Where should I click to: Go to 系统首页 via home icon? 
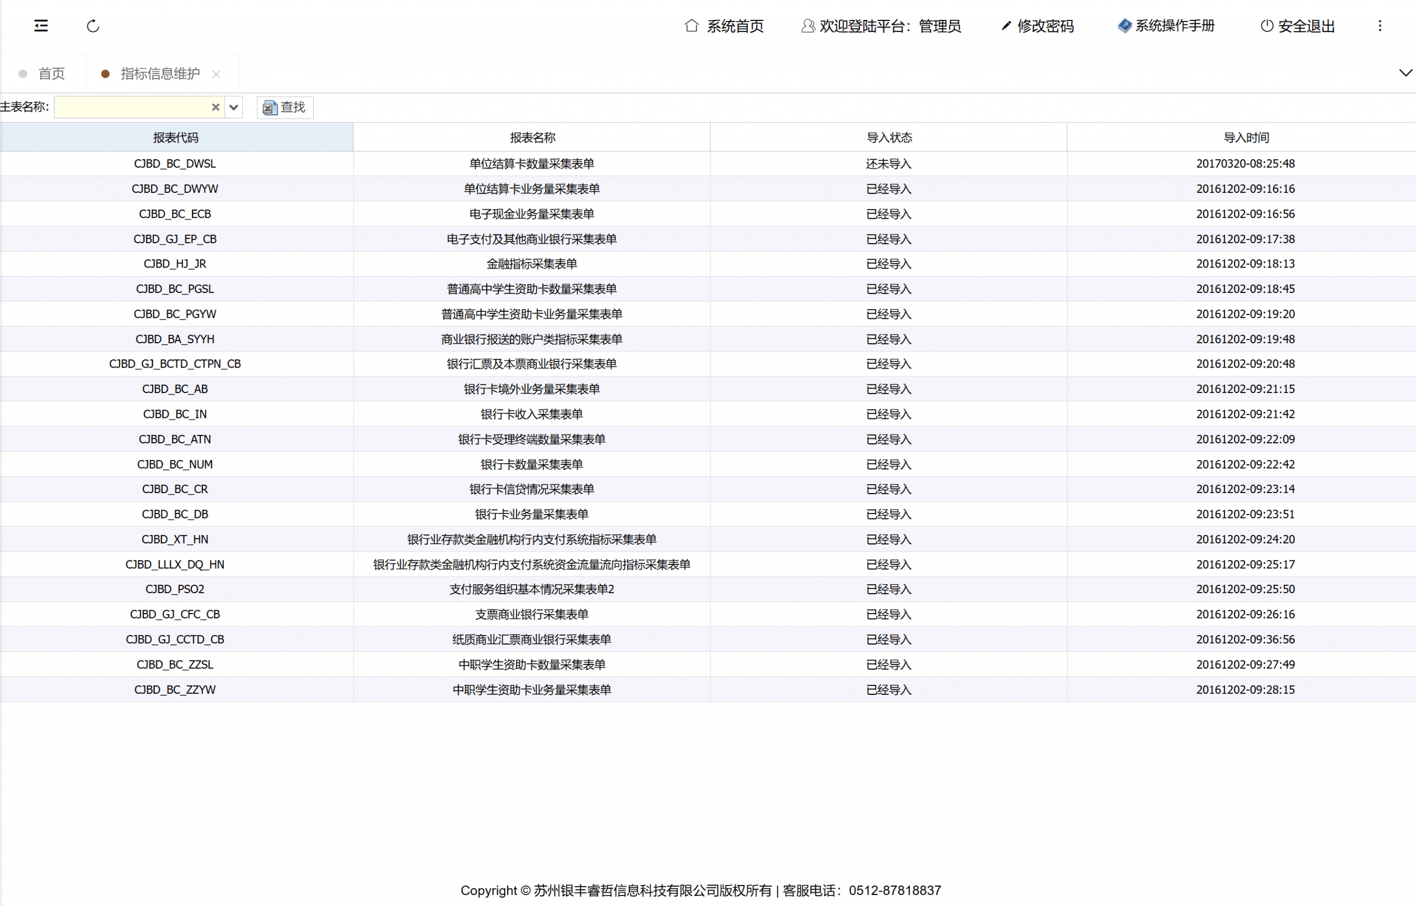(691, 26)
